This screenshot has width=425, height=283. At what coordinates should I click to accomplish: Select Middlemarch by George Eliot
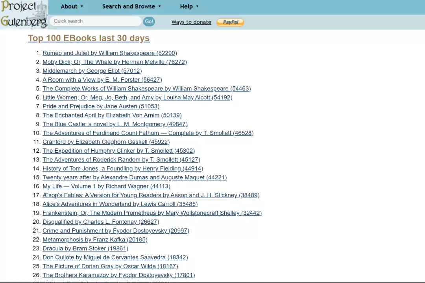pyautogui.click(x=92, y=71)
